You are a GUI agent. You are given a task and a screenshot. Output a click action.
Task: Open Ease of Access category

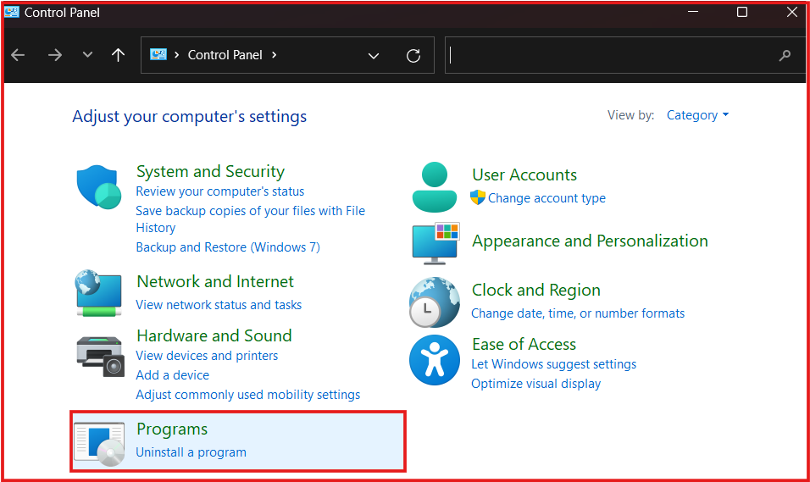point(524,345)
